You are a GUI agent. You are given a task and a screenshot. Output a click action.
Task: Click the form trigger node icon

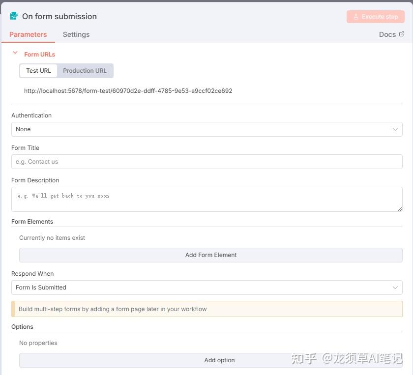[x=14, y=16]
